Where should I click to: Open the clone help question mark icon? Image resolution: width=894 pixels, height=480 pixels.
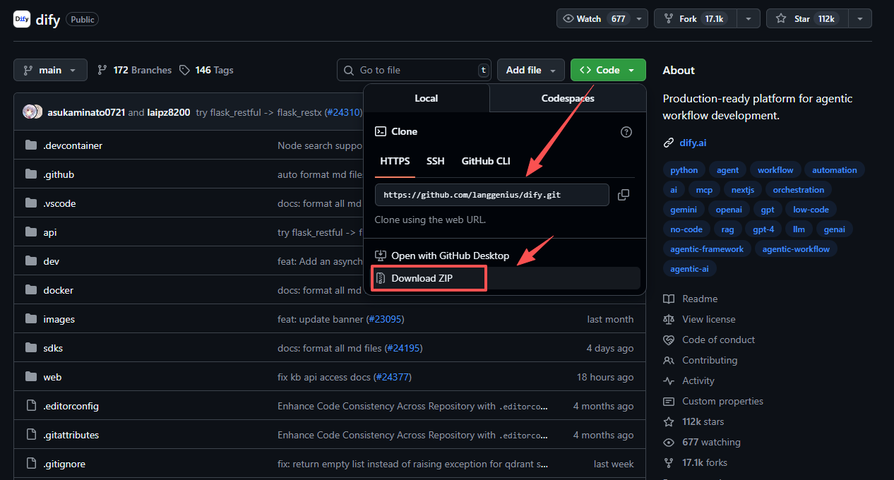click(x=626, y=132)
